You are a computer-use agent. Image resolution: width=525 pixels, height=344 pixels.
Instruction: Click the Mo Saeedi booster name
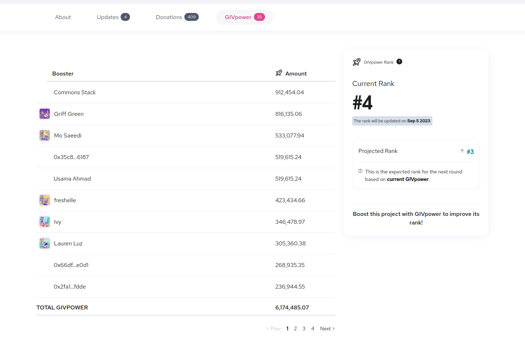[68, 136]
